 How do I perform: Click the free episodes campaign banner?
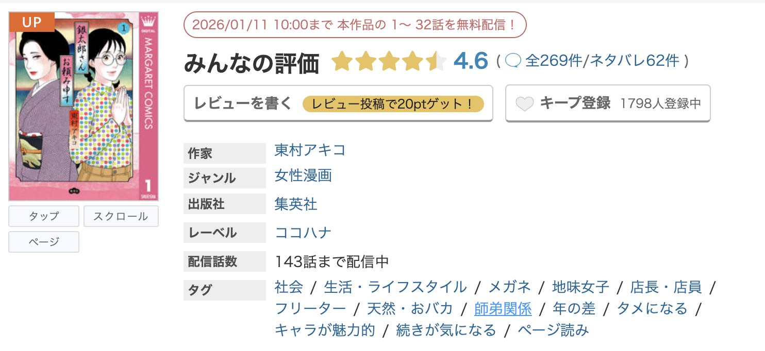coord(355,24)
